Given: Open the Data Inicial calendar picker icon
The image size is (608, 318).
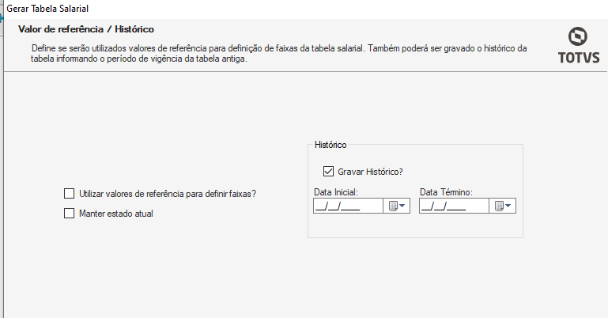Looking at the screenshot, I should point(392,206).
